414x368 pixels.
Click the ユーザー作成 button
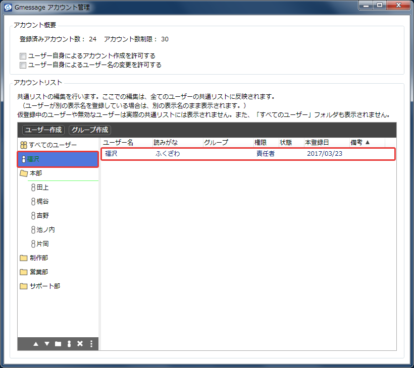[x=43, y=130]
